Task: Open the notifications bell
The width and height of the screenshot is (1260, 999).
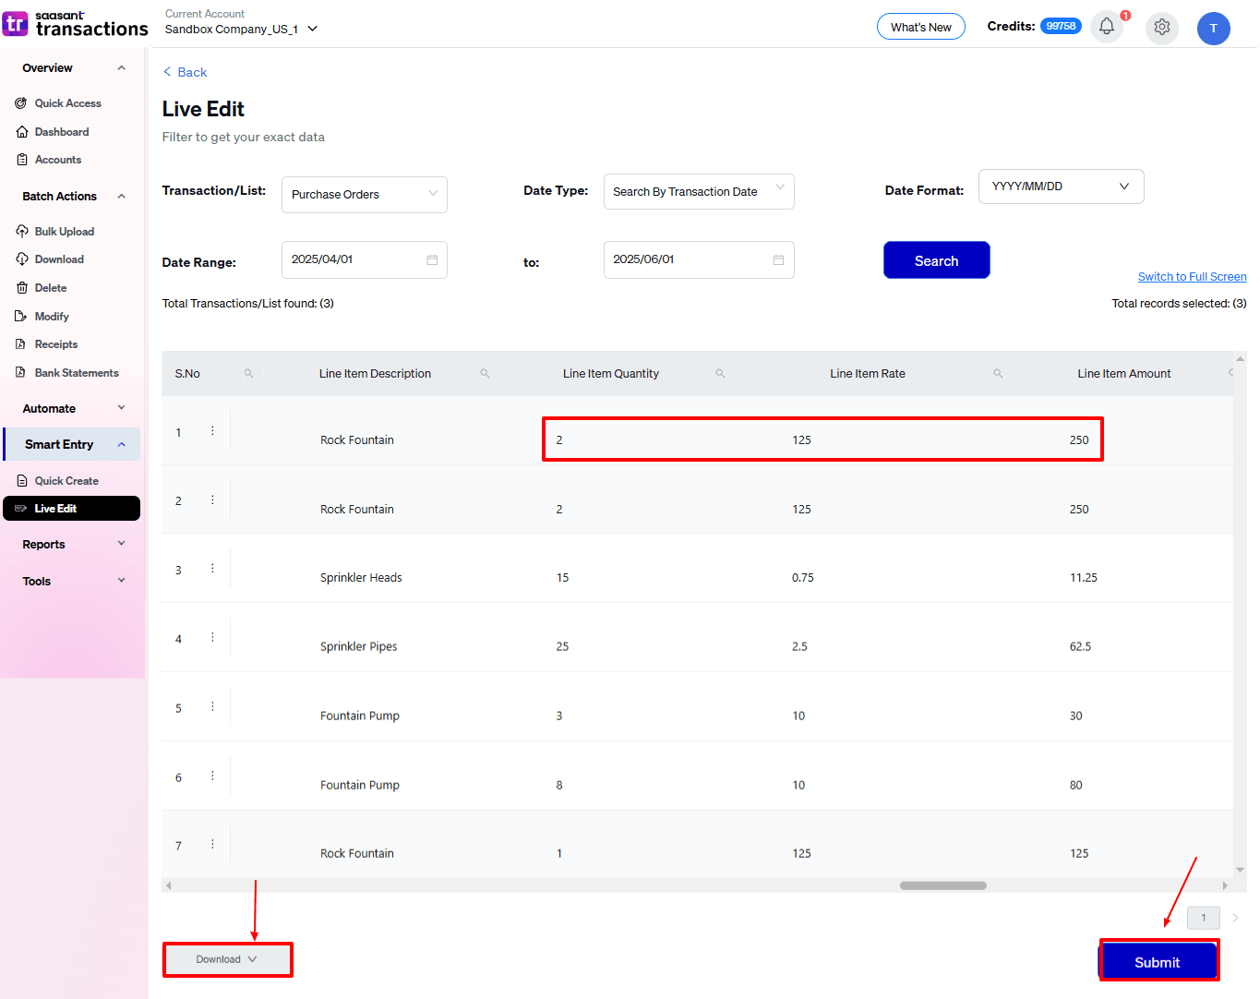Action: click(1107, 28)
